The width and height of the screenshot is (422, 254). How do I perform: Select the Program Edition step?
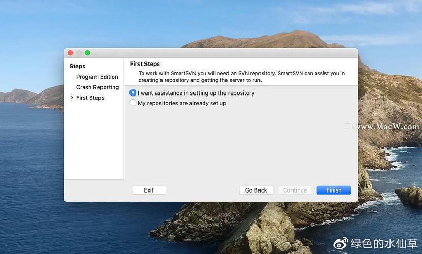point(97,77)
